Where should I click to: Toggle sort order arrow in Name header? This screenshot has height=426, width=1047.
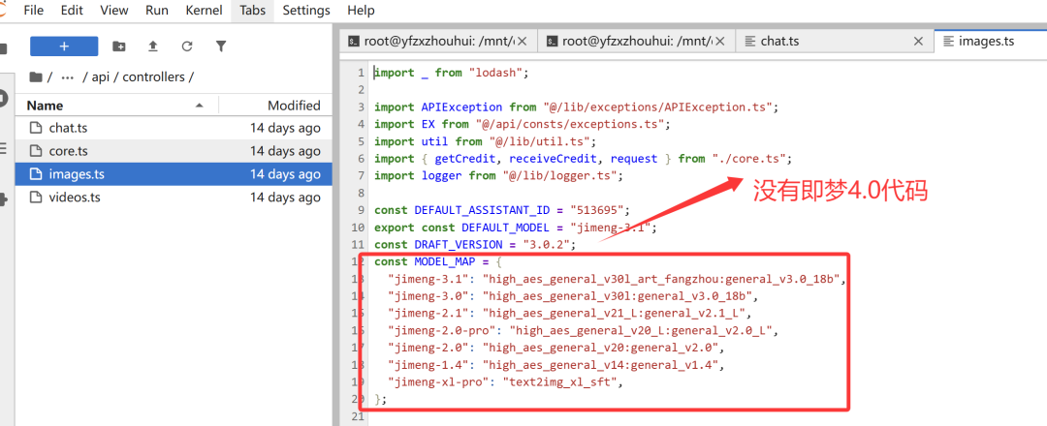[x=199, y=106]
